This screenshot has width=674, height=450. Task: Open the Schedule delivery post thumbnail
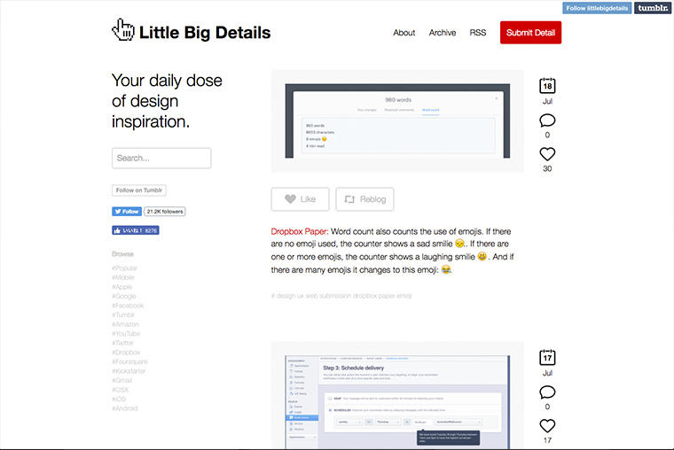click(x=397, y=395)
